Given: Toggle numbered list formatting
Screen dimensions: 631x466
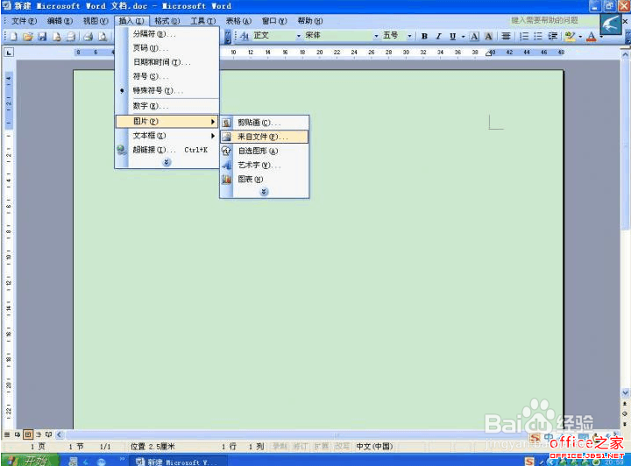Looking at the screenshot, I should click(524, 36).
